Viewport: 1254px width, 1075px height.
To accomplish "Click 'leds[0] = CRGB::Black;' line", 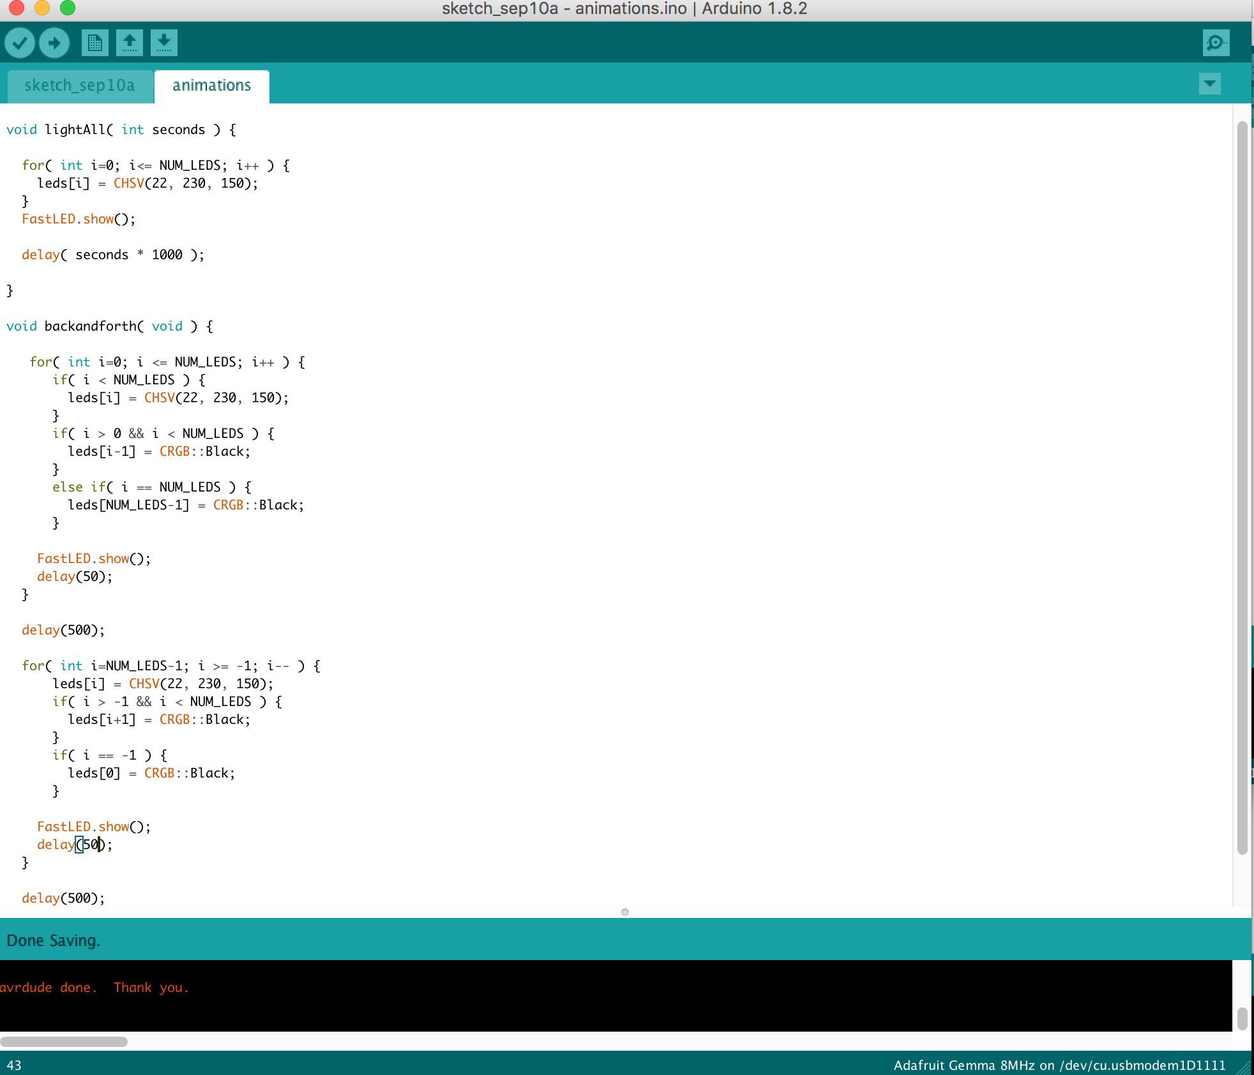I will [151, 773].
